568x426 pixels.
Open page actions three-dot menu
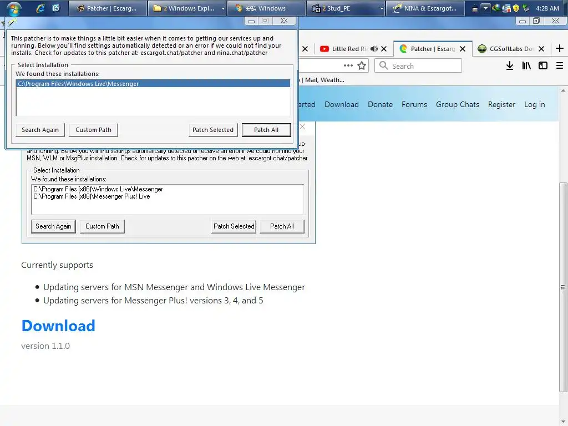[348, 65]
